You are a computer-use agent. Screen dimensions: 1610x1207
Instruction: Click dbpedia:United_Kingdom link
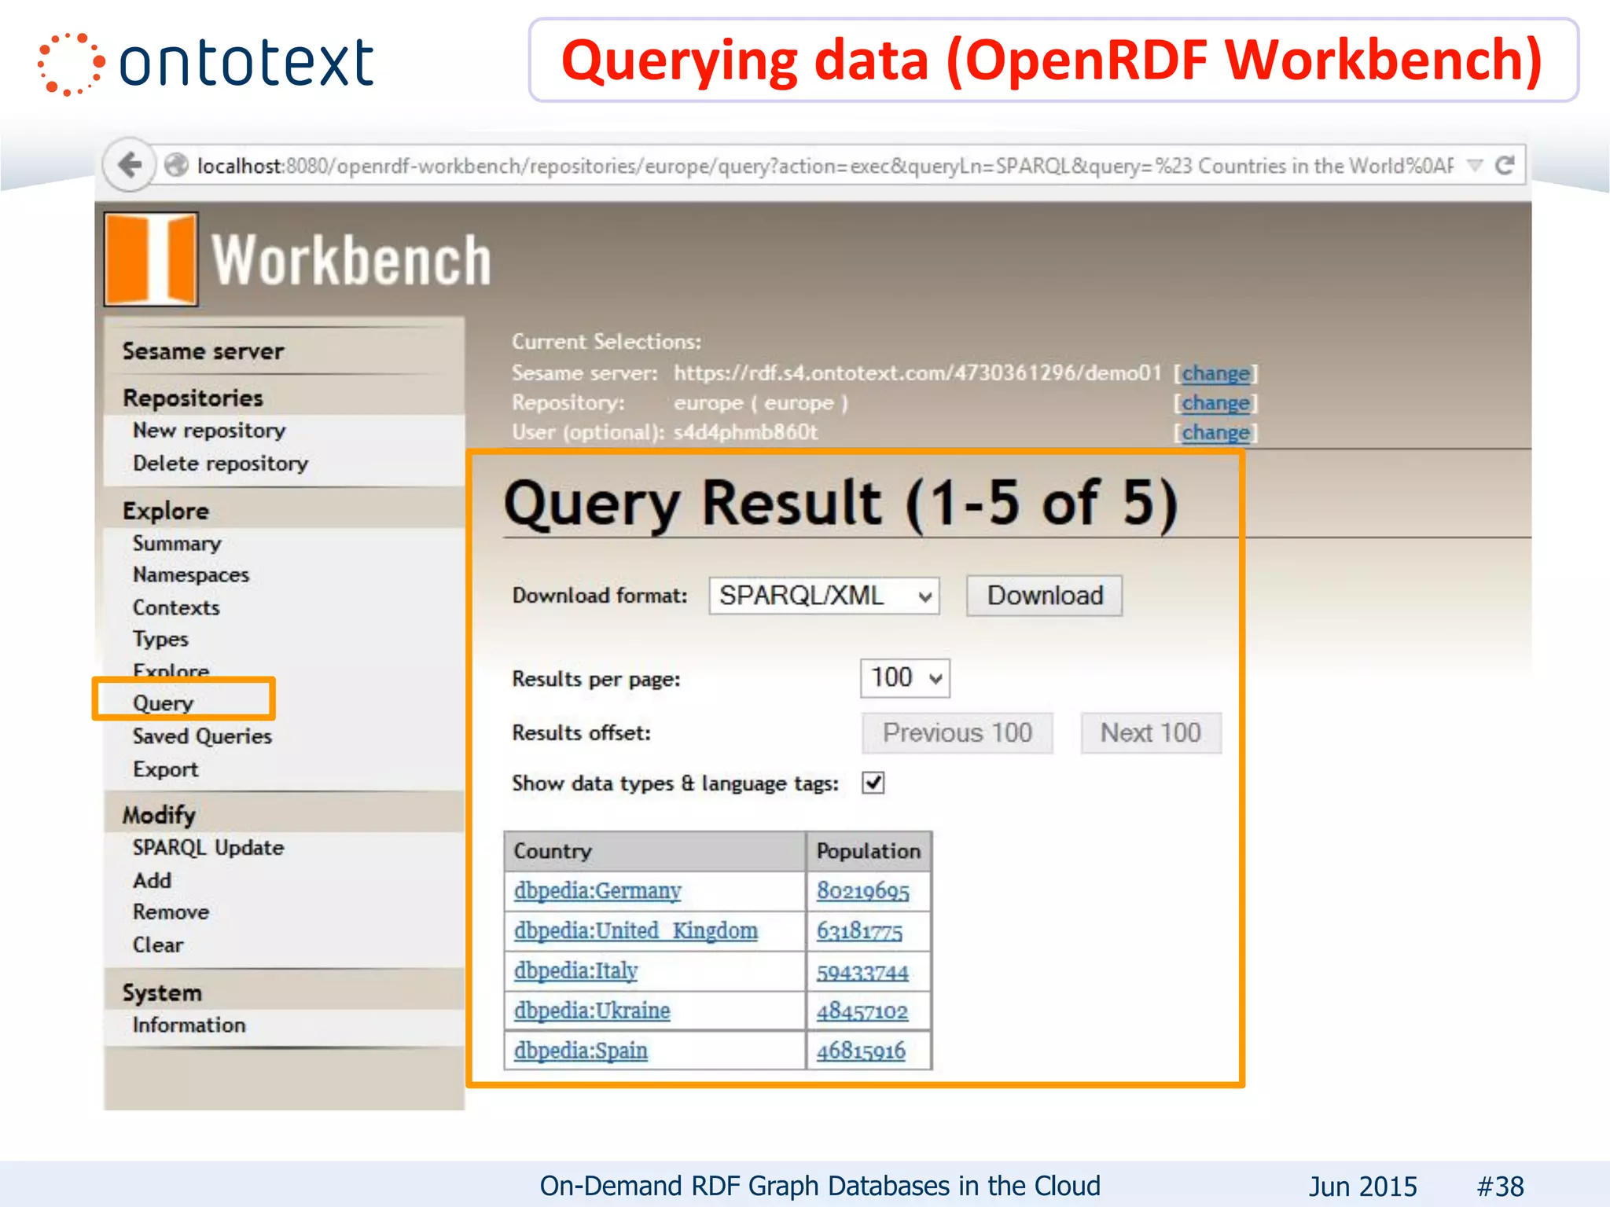coord(636,931)
